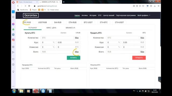Select the ETH-USDT pair tab
This screenshot has height=96, width=172.
119,22
